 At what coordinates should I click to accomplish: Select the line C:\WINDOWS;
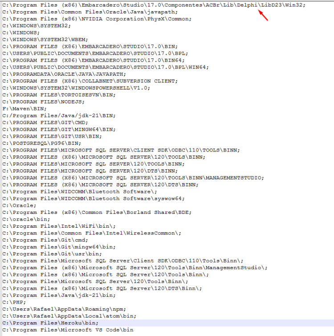21,33
